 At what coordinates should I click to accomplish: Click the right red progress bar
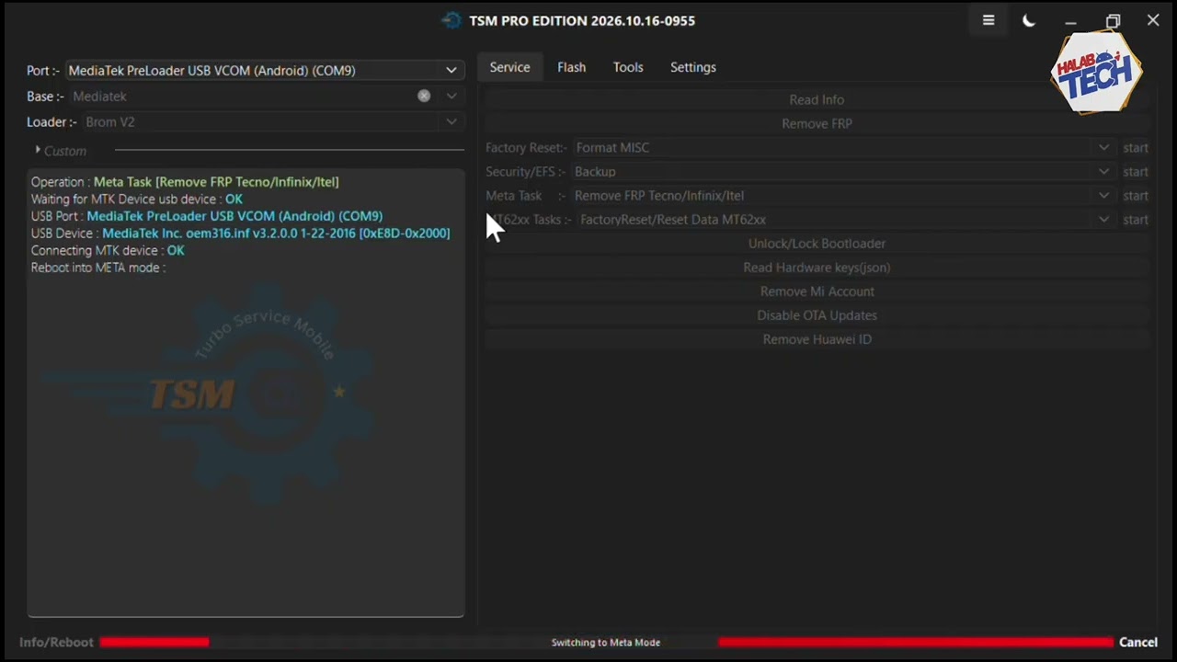[915, 642]
